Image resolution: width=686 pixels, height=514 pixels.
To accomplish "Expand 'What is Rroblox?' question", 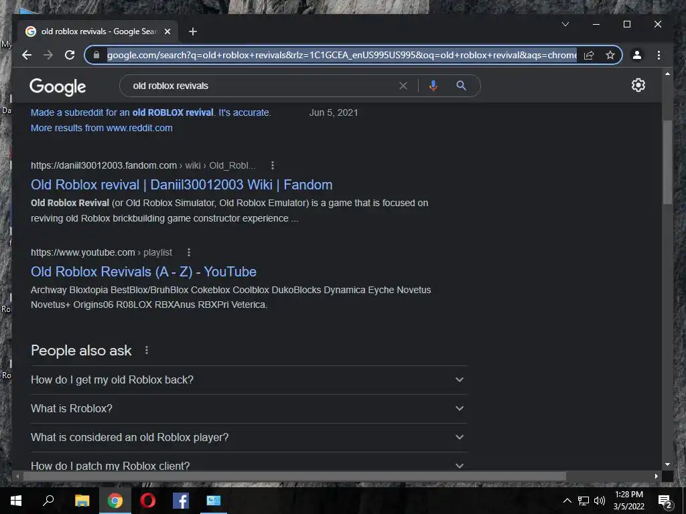I will (249, 409).
